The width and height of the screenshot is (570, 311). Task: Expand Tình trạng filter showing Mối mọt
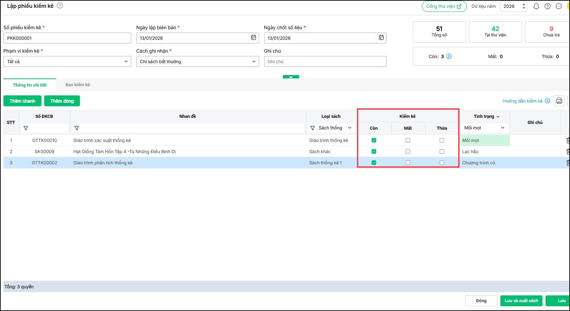pos(484,128)
